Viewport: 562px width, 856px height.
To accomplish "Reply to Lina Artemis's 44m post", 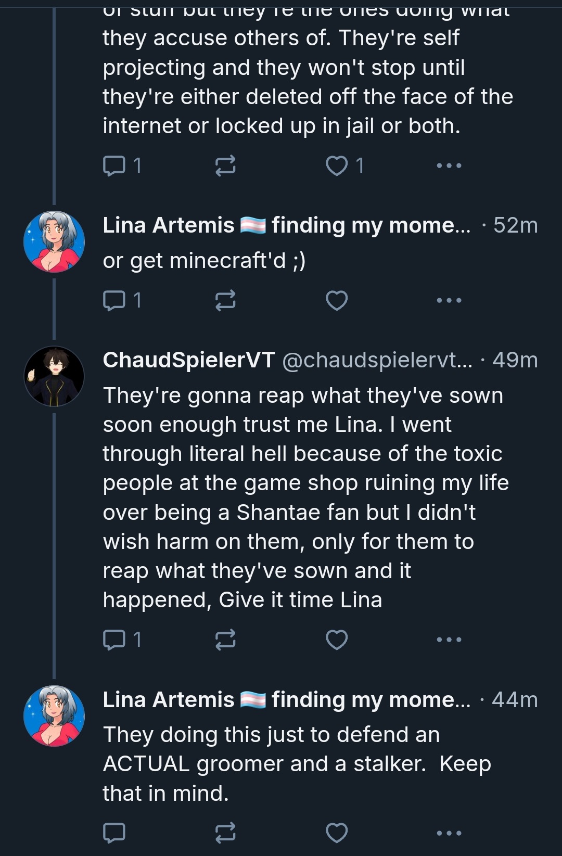I will click(114, 833).
